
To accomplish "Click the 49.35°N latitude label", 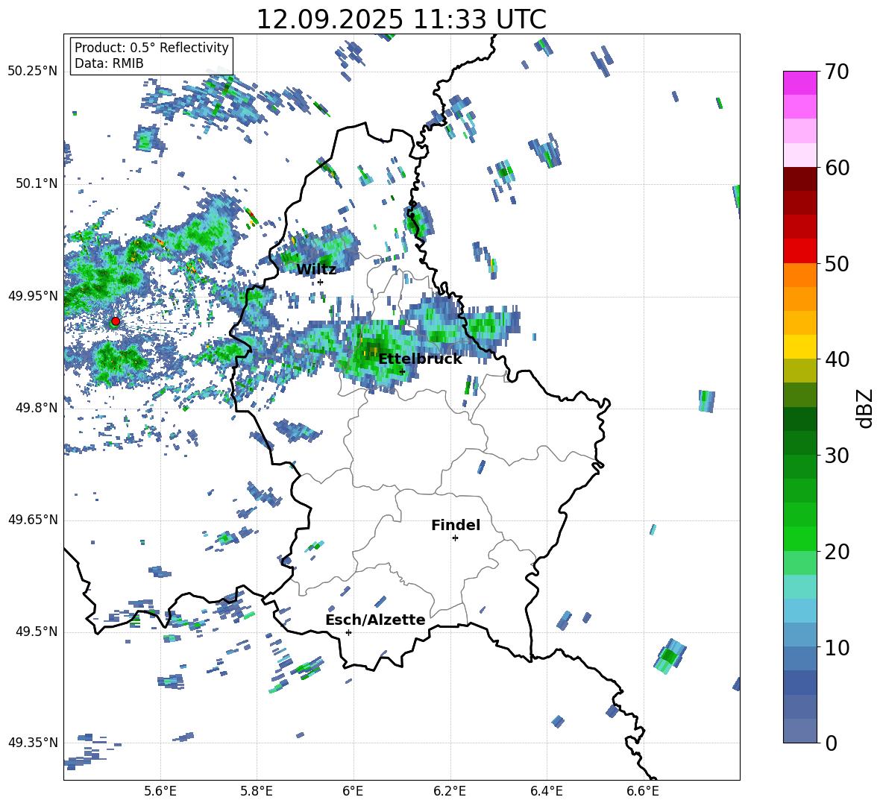I will click(33, 743).
